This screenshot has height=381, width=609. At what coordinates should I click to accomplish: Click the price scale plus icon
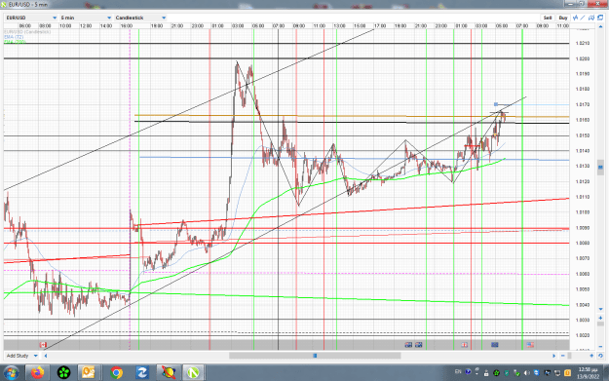(x=600, y=318)
